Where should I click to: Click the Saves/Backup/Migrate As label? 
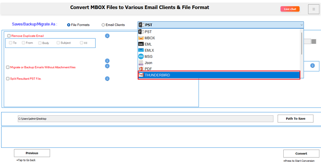[35, 24]
